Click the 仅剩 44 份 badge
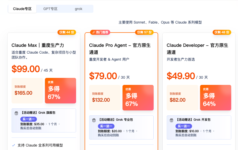The height and width of the screenshot is (150, 238). click(x=67, y=32)
